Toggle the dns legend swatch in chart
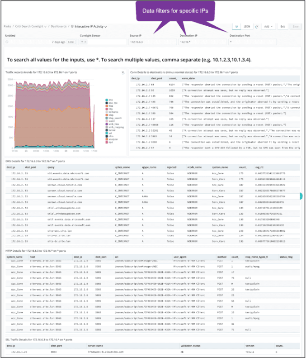 107,100
